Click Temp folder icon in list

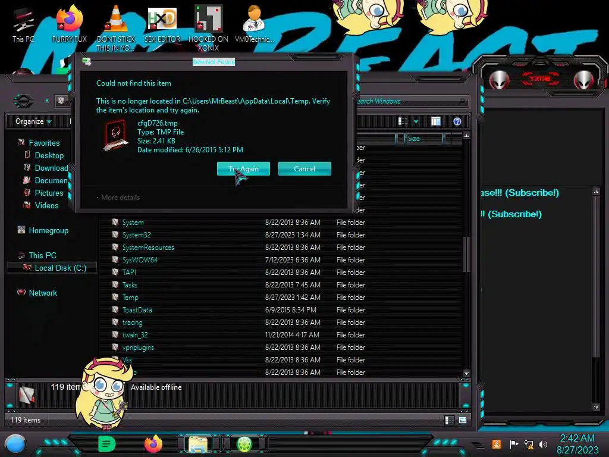(x=115, y=297)
